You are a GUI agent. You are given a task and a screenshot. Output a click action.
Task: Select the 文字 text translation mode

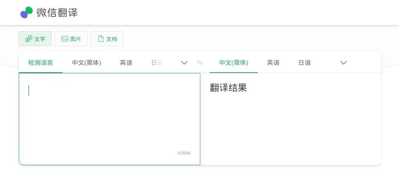tap(35, 39)
